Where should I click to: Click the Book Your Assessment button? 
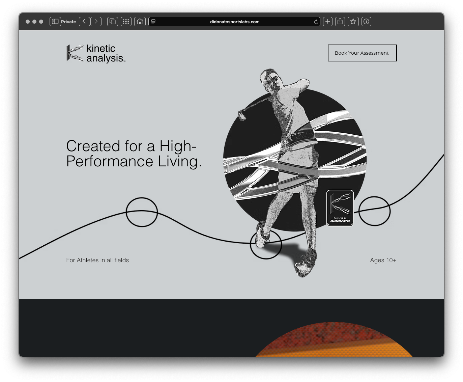[x=362, y=53]
